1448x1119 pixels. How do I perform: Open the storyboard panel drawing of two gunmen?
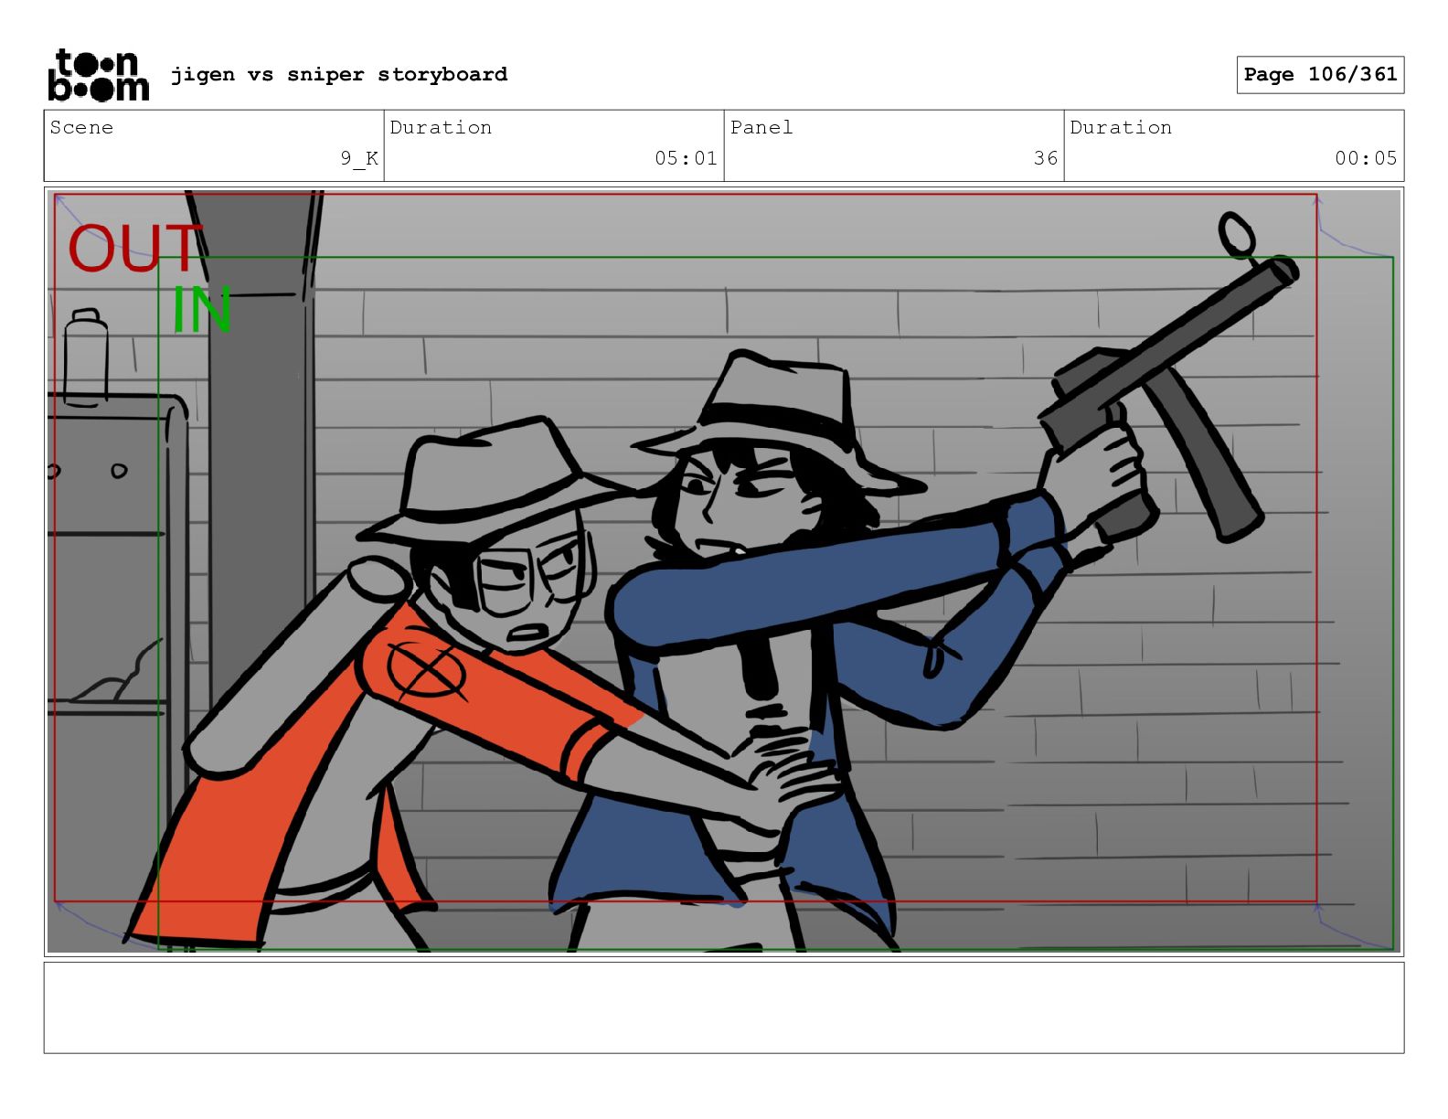point(724,571)
